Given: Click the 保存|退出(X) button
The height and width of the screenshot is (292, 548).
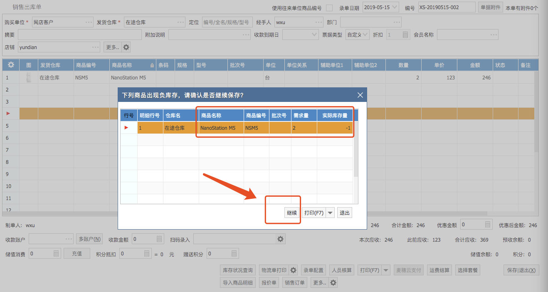Looking at the screenshot, I should point(521,270).
